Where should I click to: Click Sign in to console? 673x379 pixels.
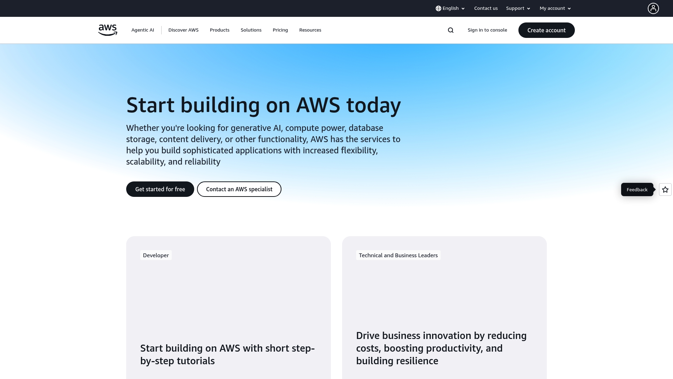click(487, 30)
